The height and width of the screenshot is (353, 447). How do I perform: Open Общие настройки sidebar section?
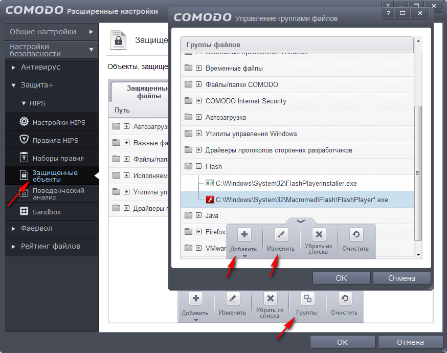[52, 32]
